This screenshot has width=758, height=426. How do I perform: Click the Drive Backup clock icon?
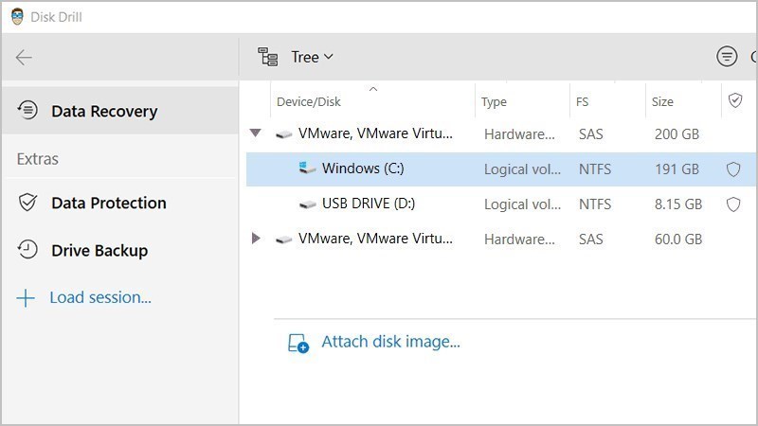click(27, 250)
